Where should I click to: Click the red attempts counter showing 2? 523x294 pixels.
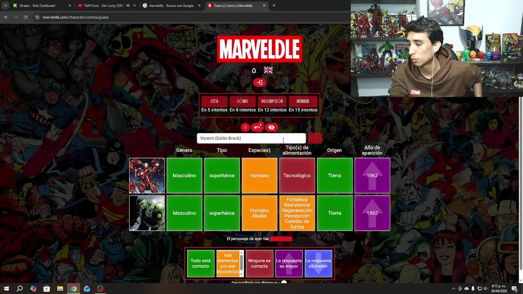tap(245, 127)
